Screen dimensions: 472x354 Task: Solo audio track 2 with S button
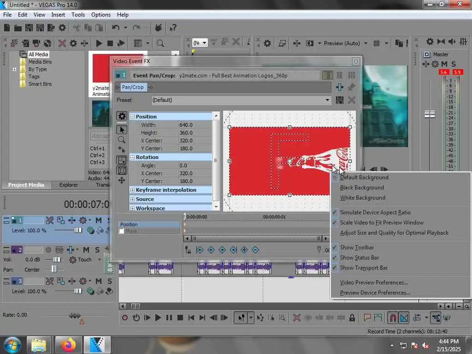click(97, 250)
